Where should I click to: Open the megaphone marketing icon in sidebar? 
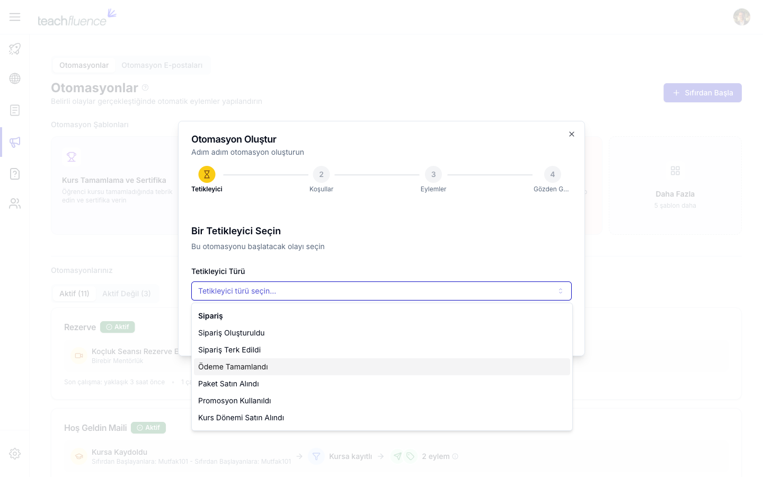click(x=15, y=142)
